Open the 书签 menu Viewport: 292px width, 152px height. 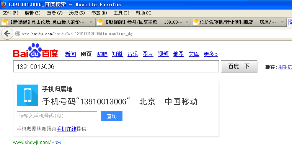pos(99,13)
